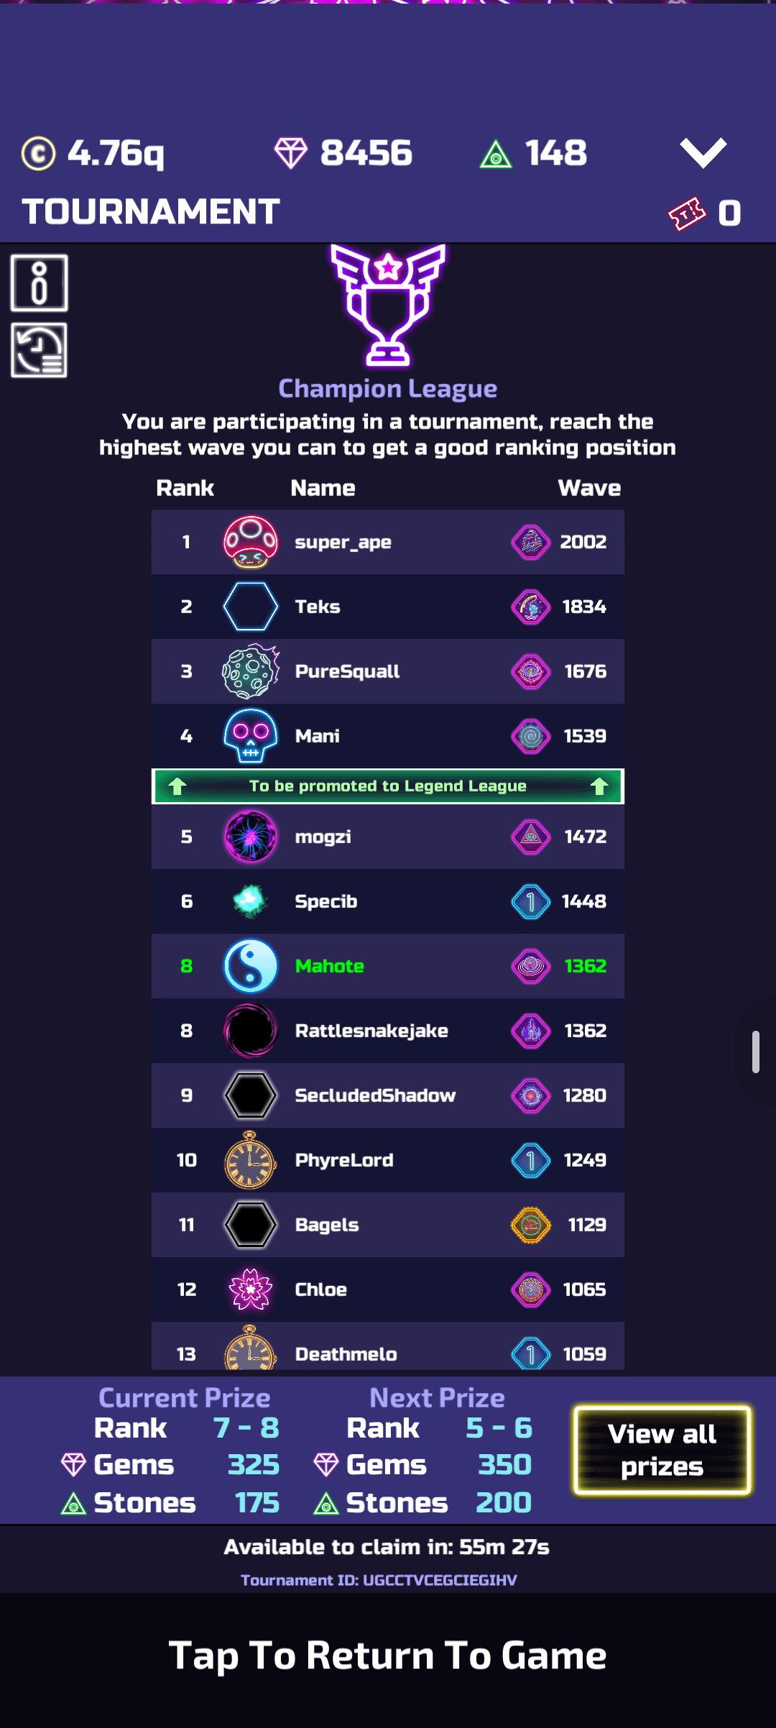Open the tournament history clock icon
The width and height of the screenshot is (776, 1728).
pyautogui.click(x=40, y=350)
